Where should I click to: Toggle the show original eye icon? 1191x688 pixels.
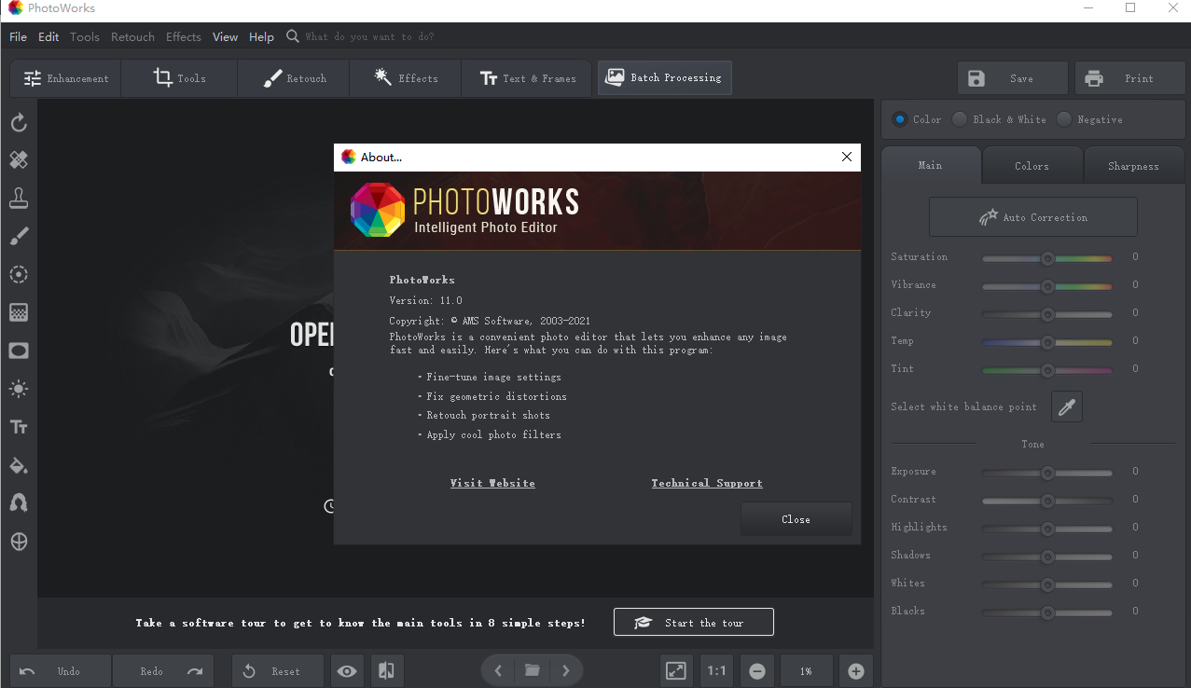347,671
